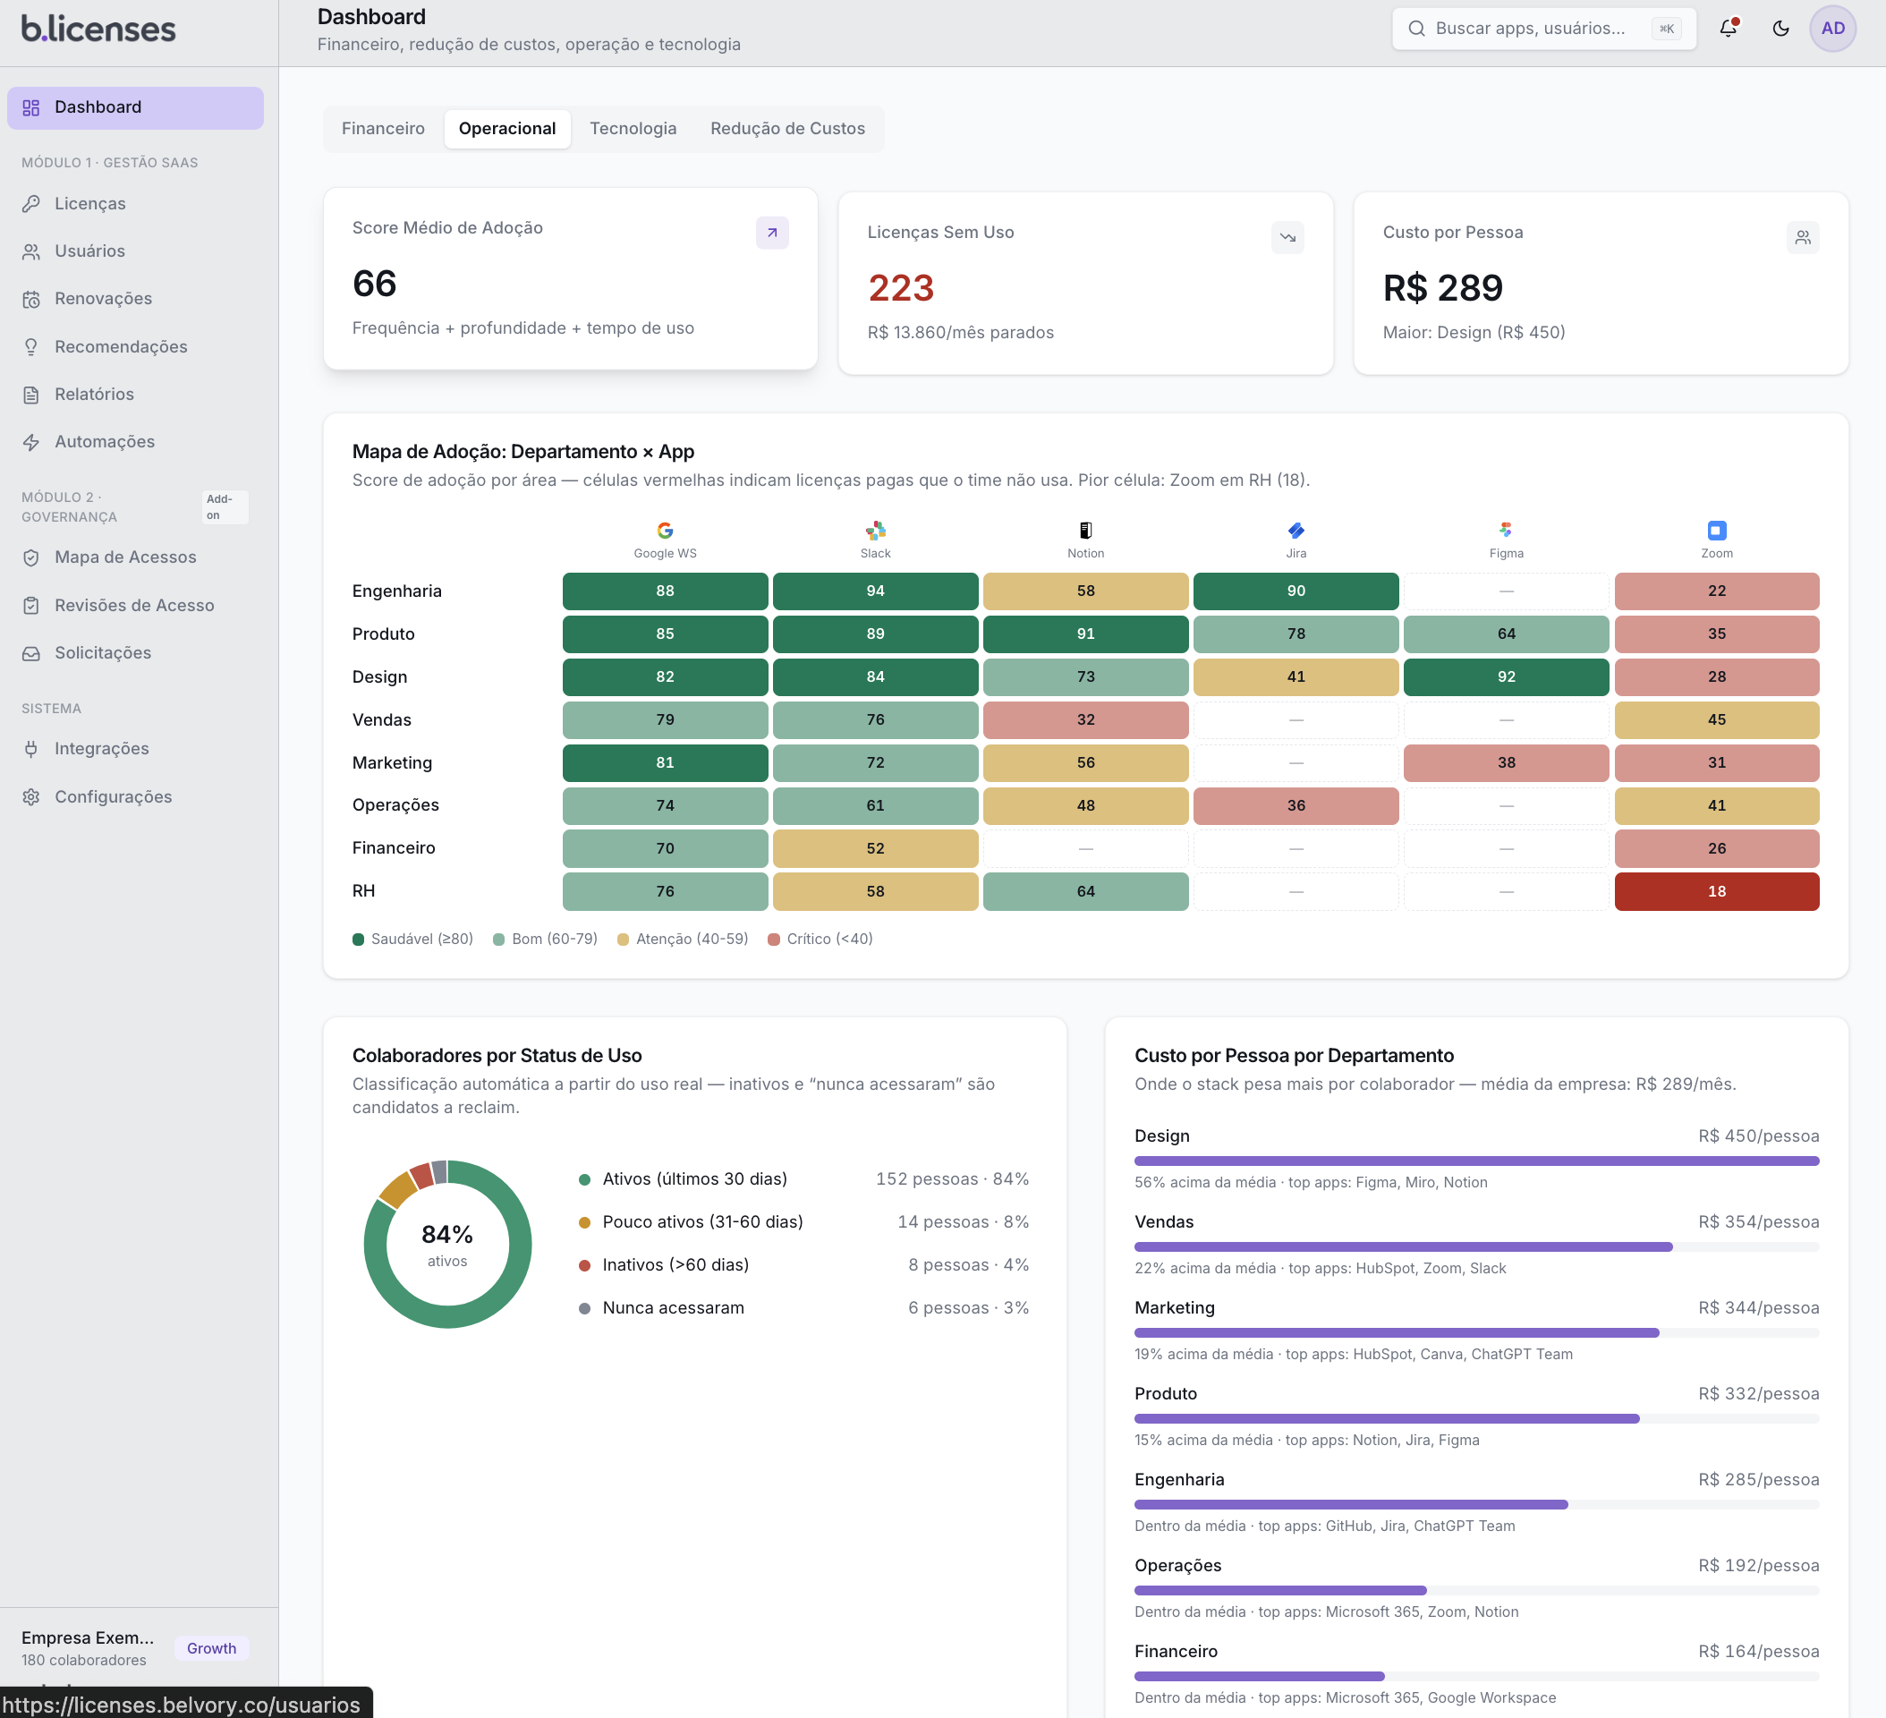Click the Atenção (40-59) legend item
Viewport: 1886px width, 1718px height.
pos(683,940)
